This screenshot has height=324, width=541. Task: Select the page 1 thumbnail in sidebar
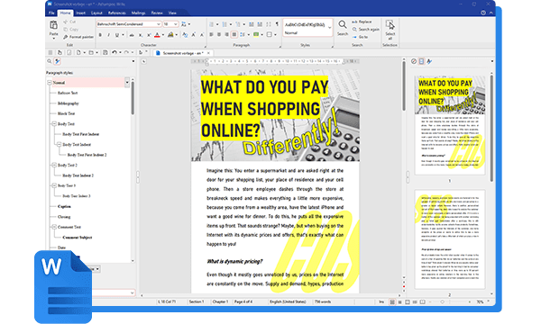point(450,125)
